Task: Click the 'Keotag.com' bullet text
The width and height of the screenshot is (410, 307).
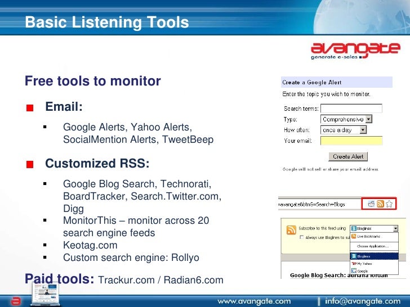Action: [90, 245]
